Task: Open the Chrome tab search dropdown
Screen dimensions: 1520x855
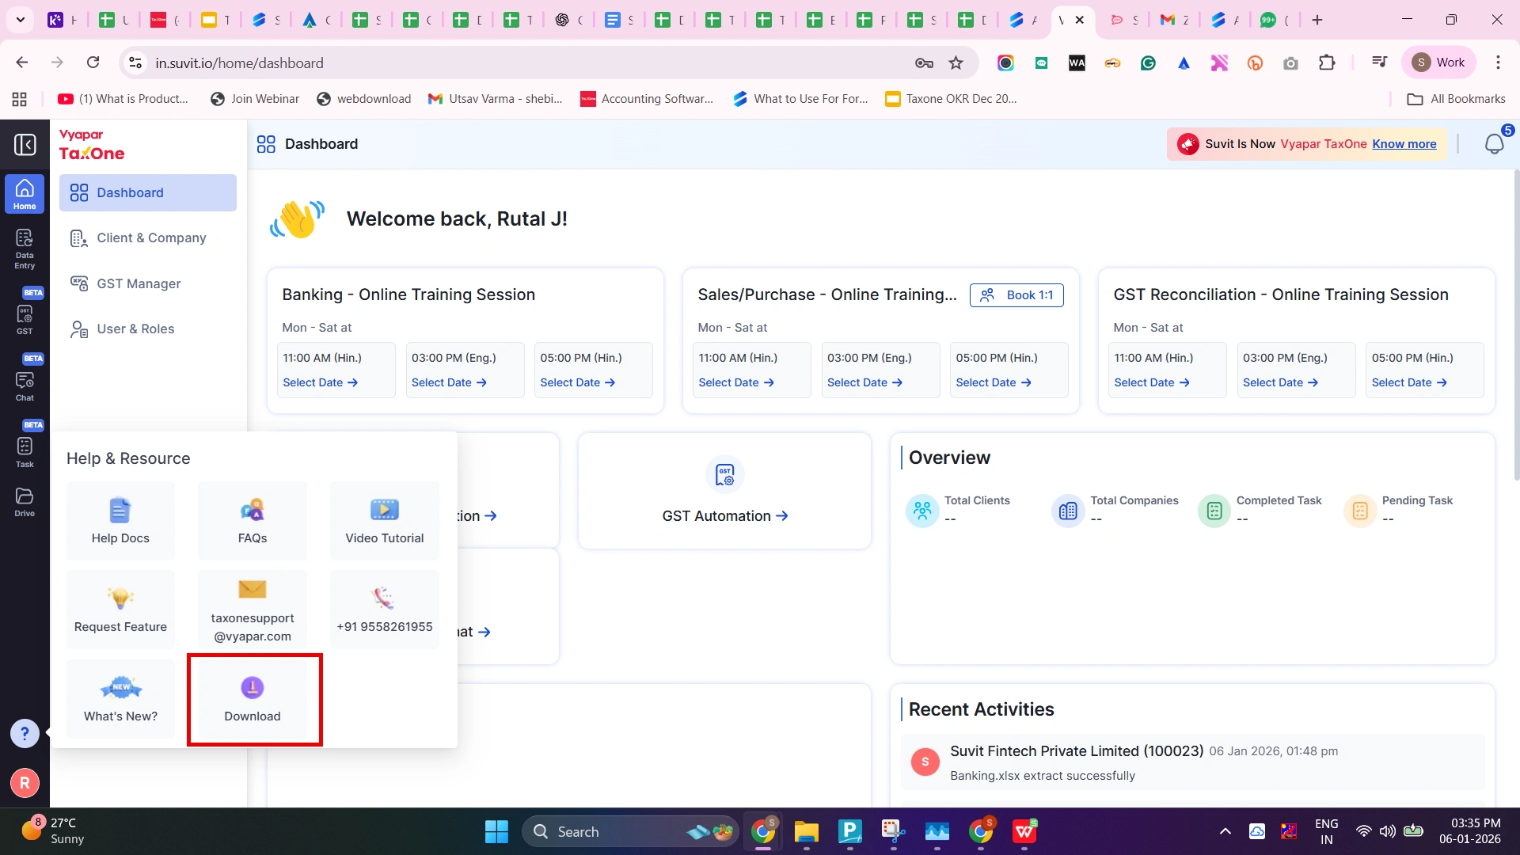Action: (21, 20)
